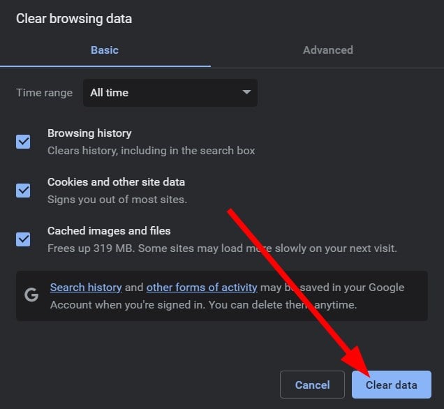The height and width of the screenshot is (409, 444).
Task: Open the "All time" combo box
Action: tap(170, 92)
